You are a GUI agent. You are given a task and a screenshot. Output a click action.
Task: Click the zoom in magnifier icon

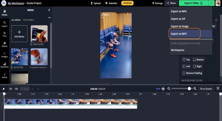(195, 89)
